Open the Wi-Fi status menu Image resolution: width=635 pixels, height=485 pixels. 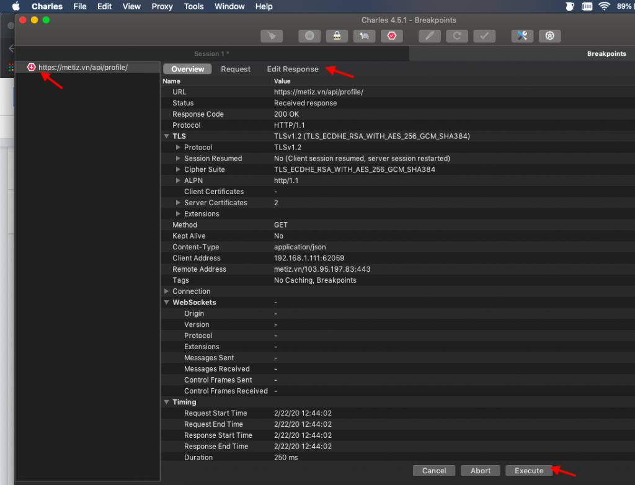coord(604,6)
